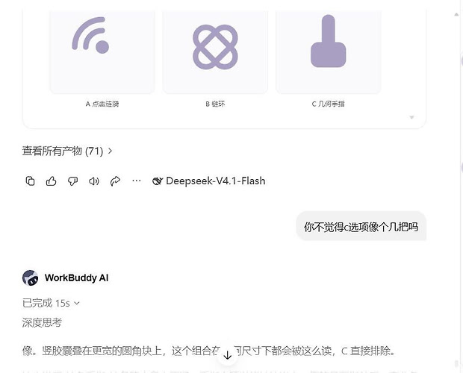Click the WorkBuddy AI name label
This screenshot has width=463, height=373.
coord(76,278)
